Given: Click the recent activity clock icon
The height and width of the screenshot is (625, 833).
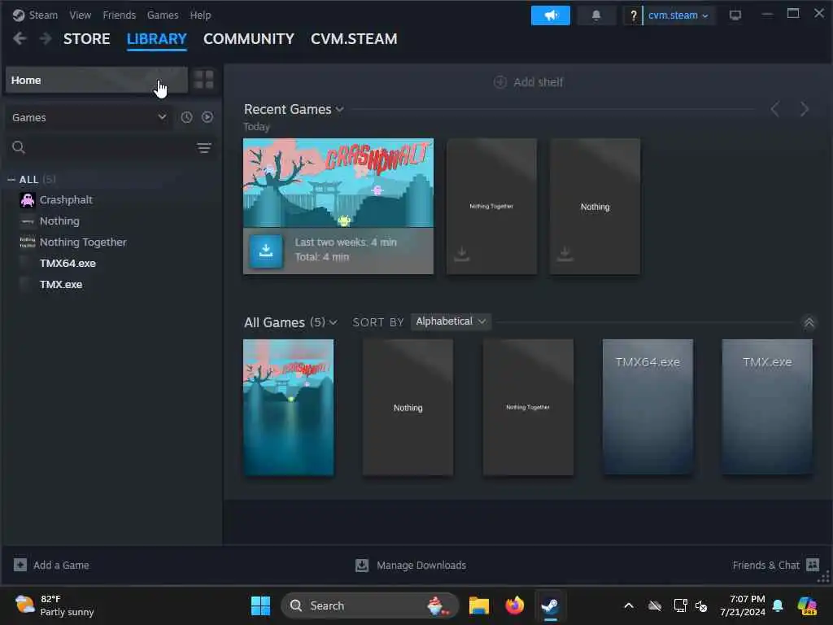Looking at the screenshot, I should click(x=186, y=117).
